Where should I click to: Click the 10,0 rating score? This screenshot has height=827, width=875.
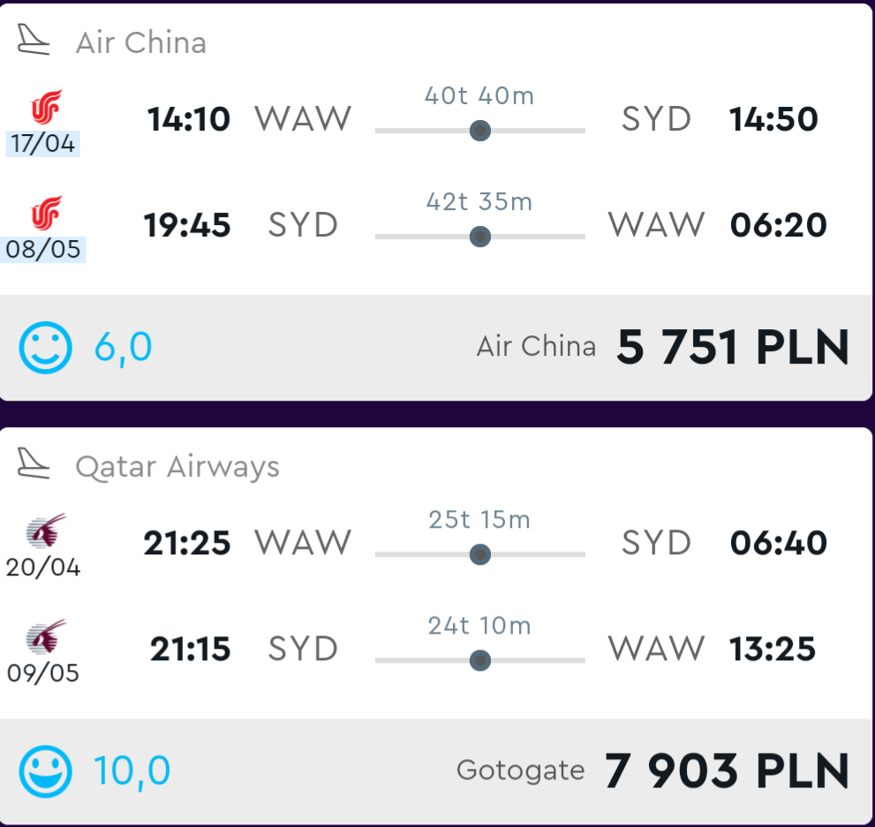tap(132, 771)
